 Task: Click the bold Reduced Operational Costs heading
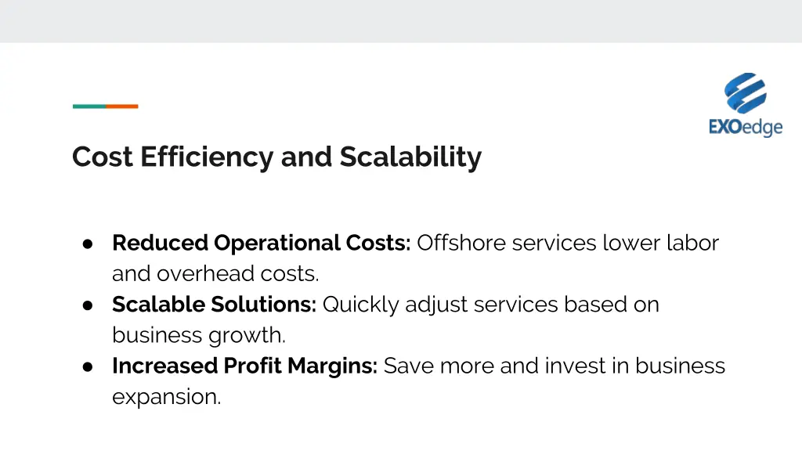coord(261,244)
